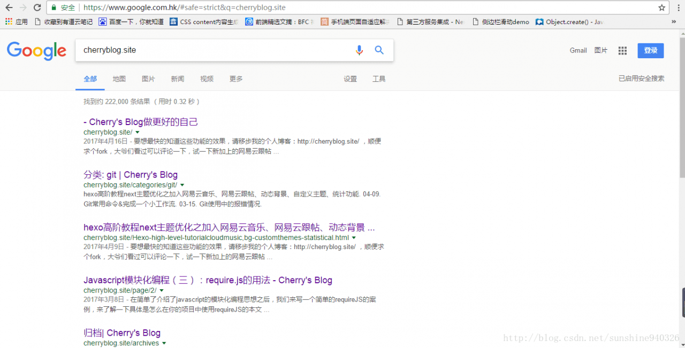Open result Cherry's Blog做更好的自己
This screenshot has width=685, height=348.
pos(141,122)
